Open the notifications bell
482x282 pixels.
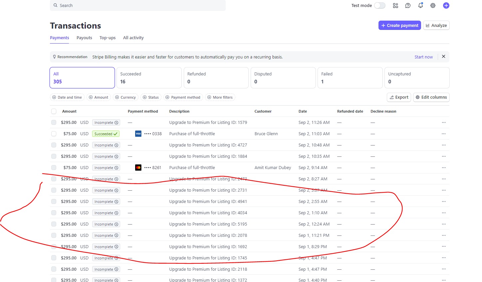point(420,6)
